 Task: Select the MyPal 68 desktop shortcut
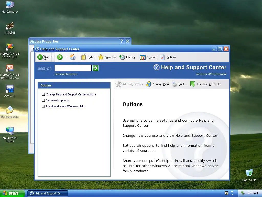(10, 28)
